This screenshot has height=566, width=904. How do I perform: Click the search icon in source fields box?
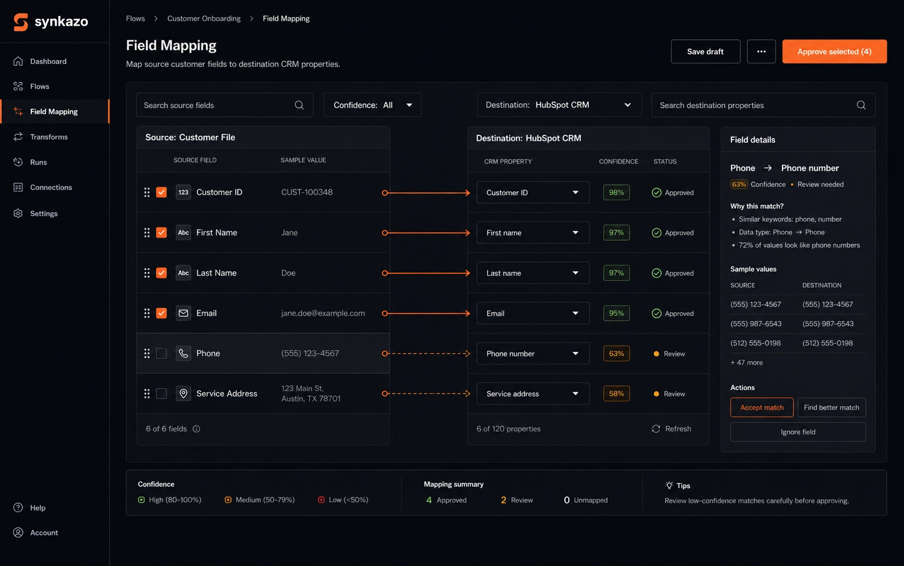tap(299, 105)
